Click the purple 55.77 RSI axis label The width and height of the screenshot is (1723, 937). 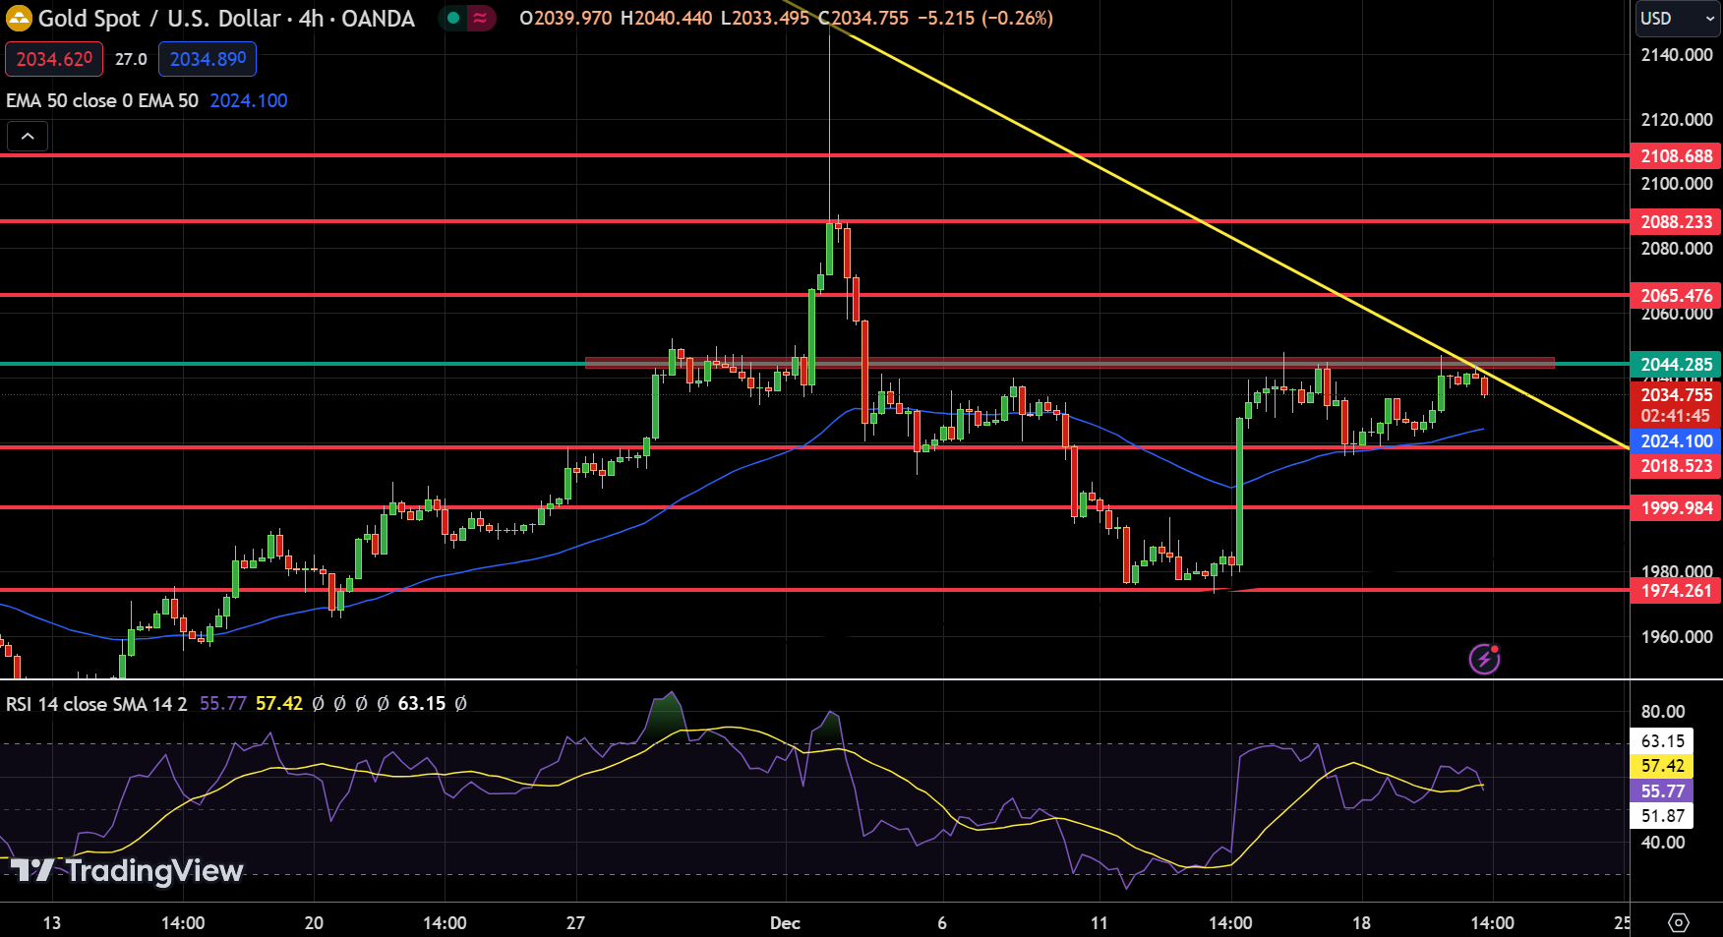[1662, 791]
